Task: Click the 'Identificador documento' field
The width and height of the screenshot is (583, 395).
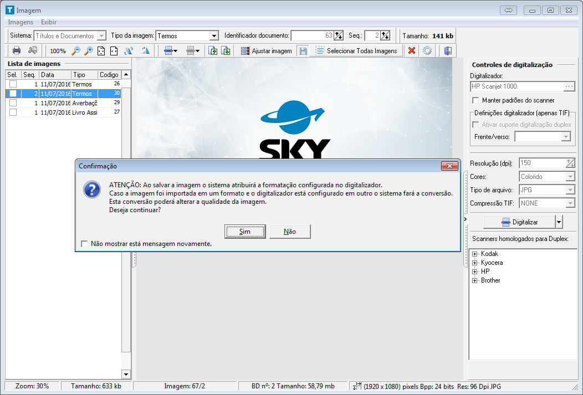Action: 313,35
